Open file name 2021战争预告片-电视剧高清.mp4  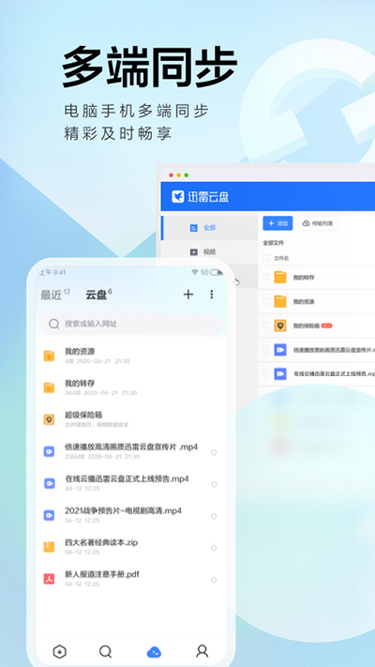123,510
